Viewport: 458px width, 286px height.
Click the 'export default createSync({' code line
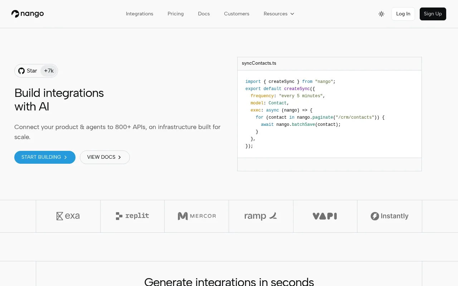click(280, 89)
